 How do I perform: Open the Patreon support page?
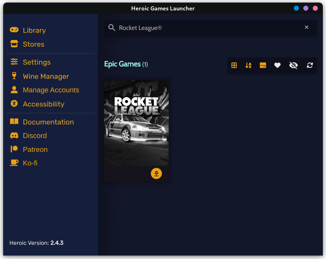pos(35,149)
